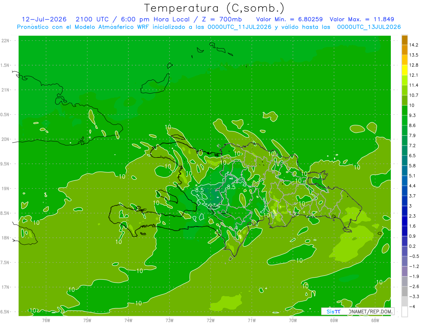The image size is (421, 325).
Task: Select "Valor Max. = 11.849" text
Action: coord(362,19)
